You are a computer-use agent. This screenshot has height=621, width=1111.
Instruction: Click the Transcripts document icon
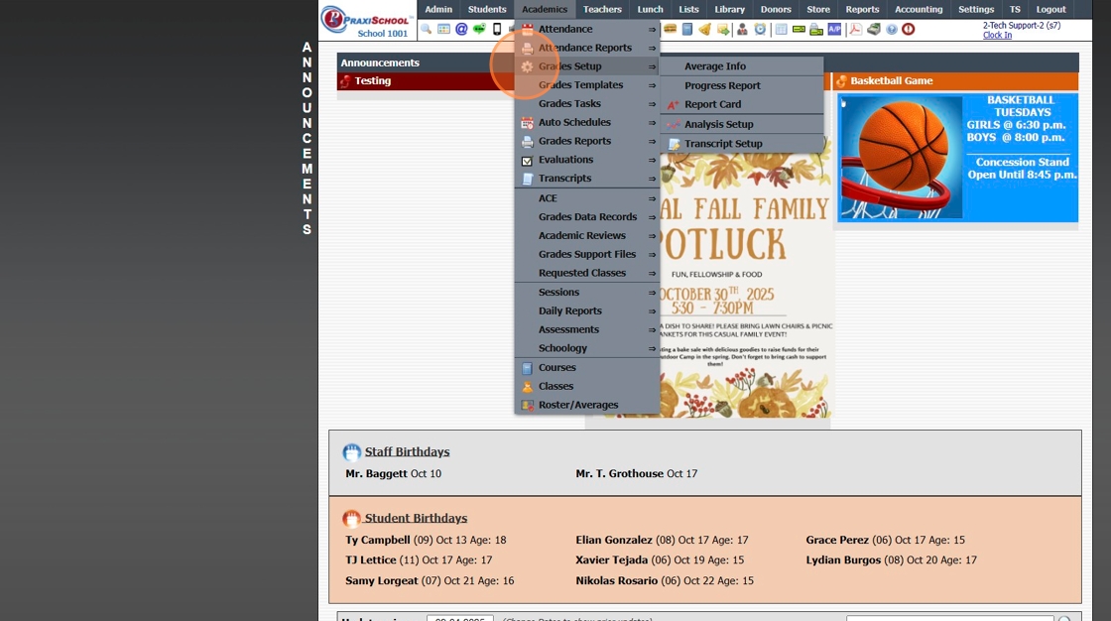pos(527,179)
